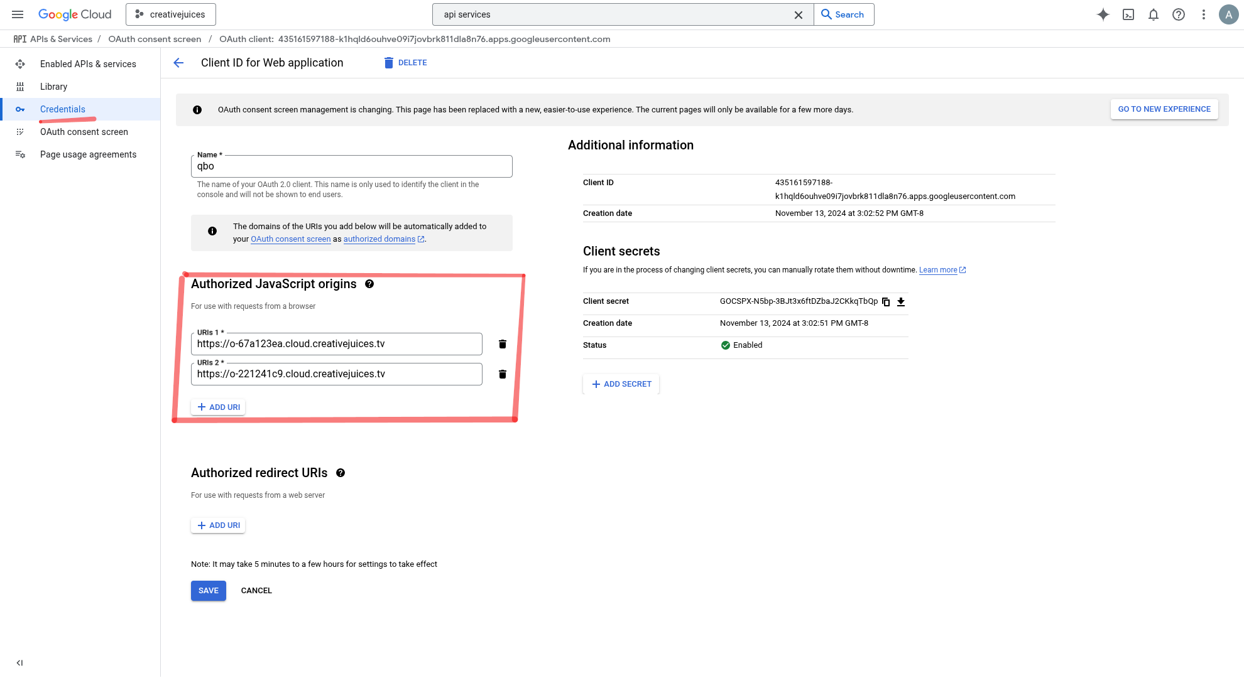Clear the search box text
The height and width of the screenshot is (678, 1244).
pos(799,15)
